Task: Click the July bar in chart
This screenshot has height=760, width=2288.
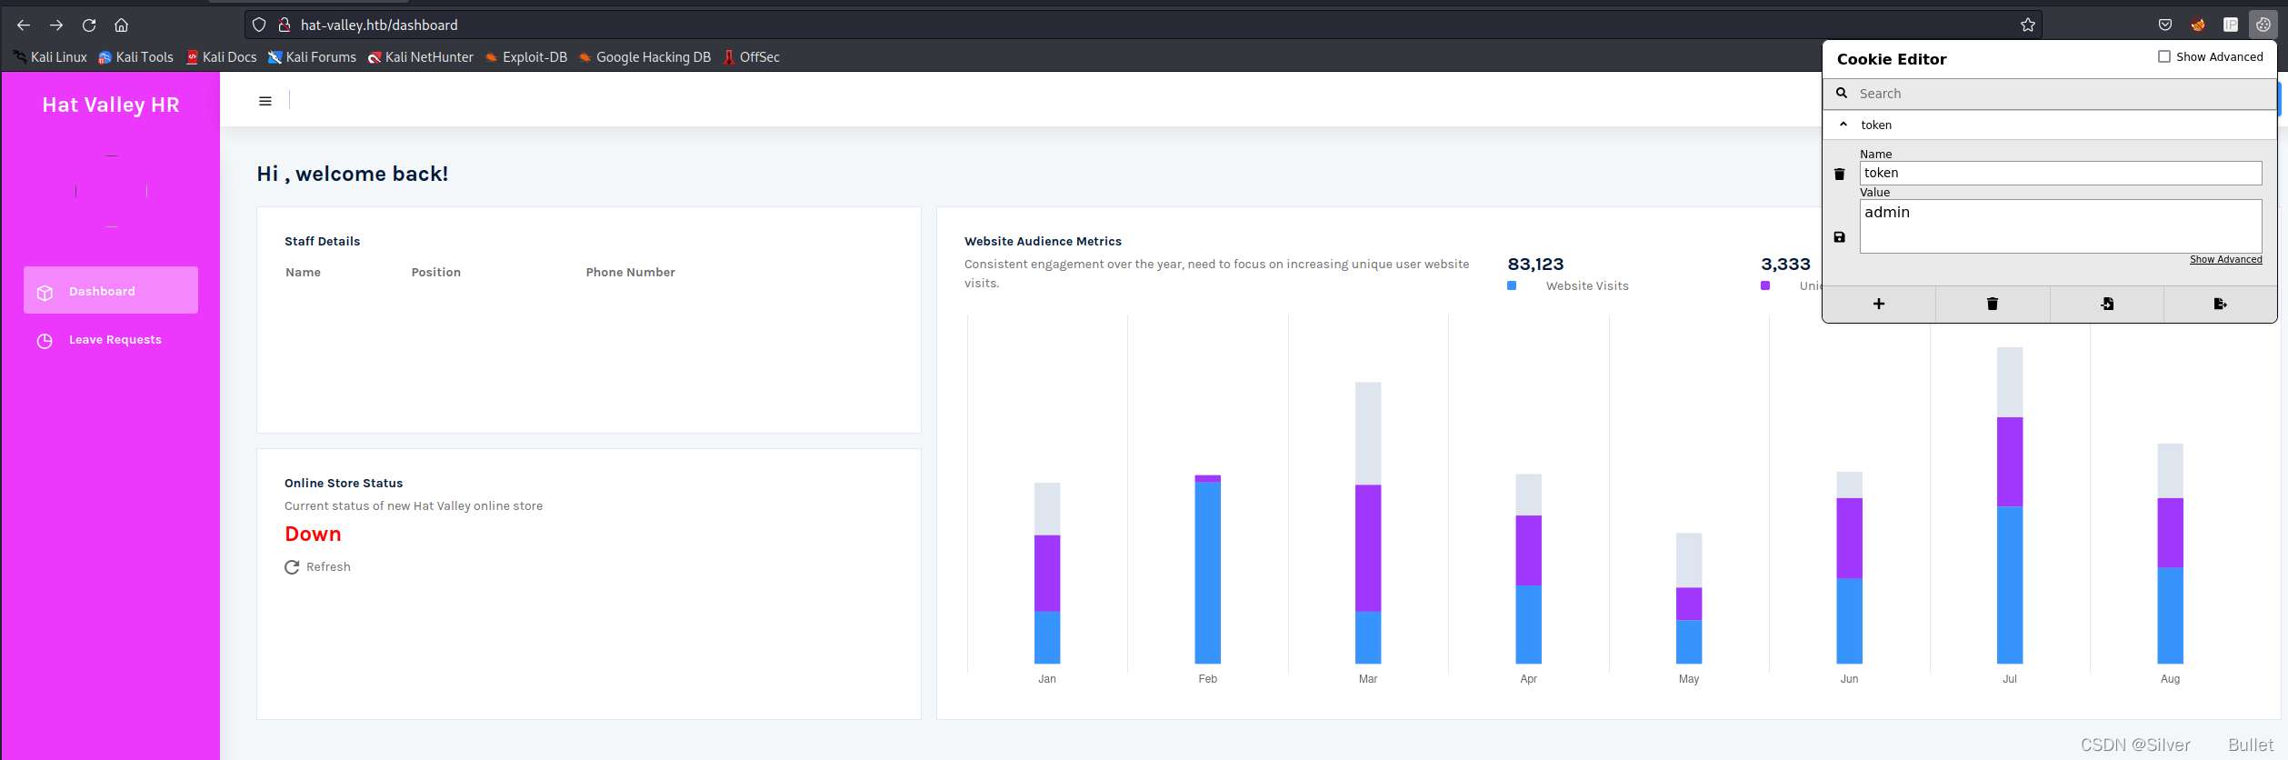Action: [x=2010, y=505]
